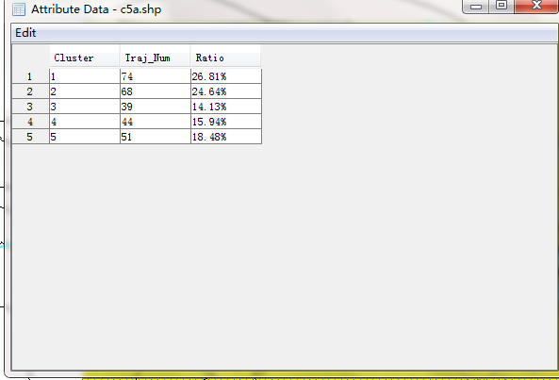Select row header 1
This screenshot has height=380, width=559.
tap(30, 76)
